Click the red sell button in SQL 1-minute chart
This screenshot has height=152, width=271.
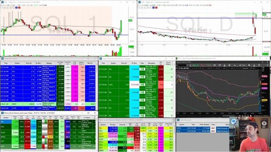[x=19, y=8]
